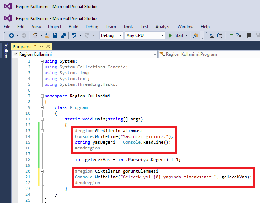Screen dimensions: 260x203
Task: Collapse the Main method block
Action: 42,119
